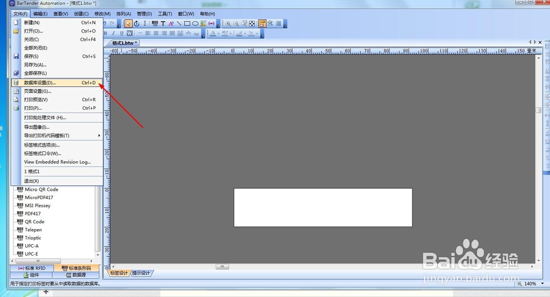Choose 新建(N) from file menu

57,23
